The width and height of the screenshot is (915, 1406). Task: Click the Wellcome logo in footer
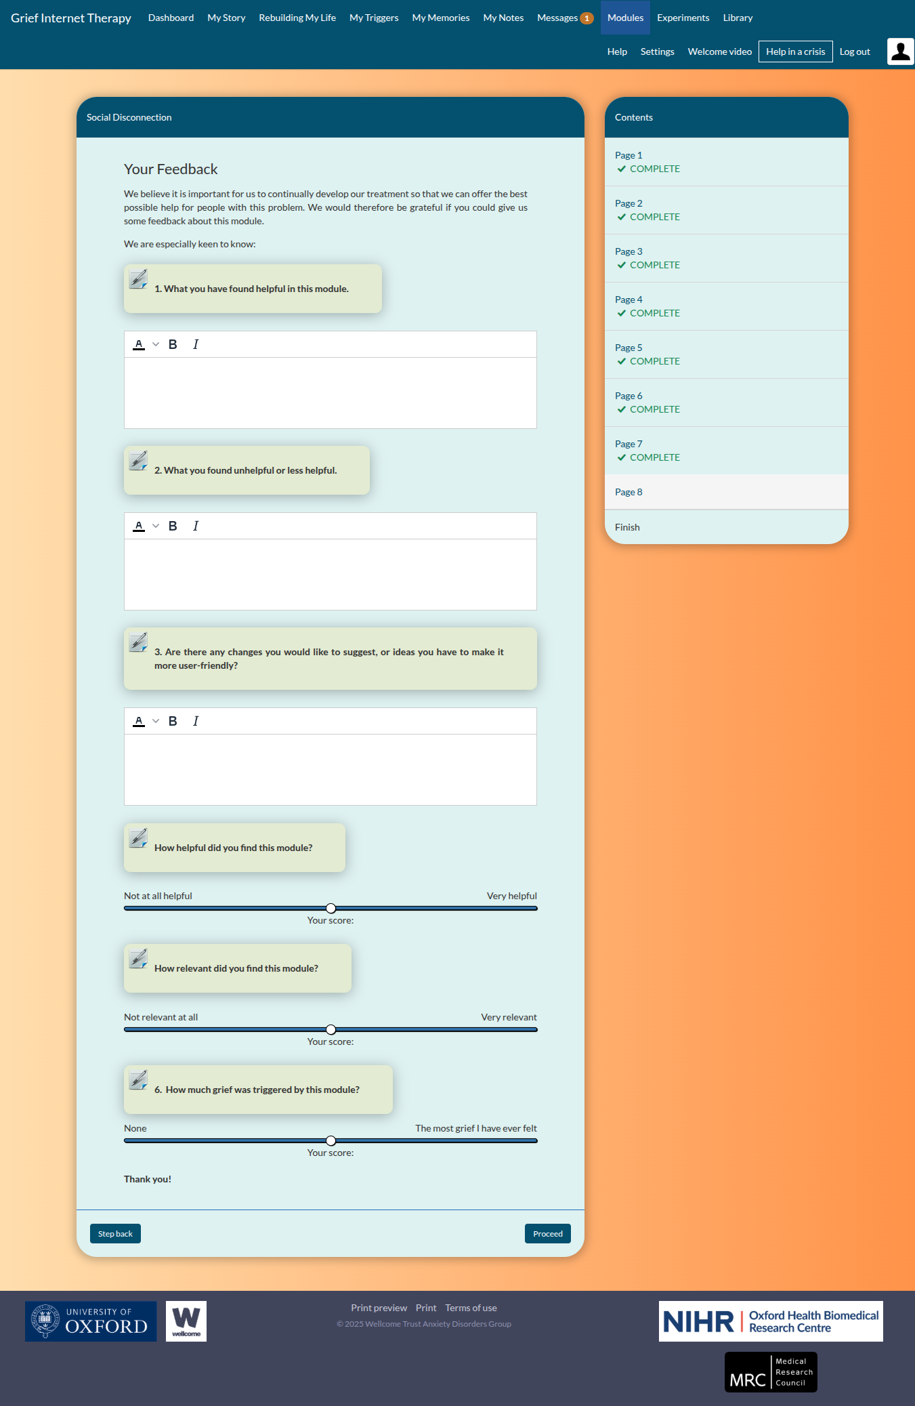click(186, 1321)
